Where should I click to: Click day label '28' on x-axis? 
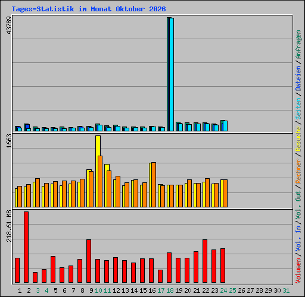tap(259, 290)
